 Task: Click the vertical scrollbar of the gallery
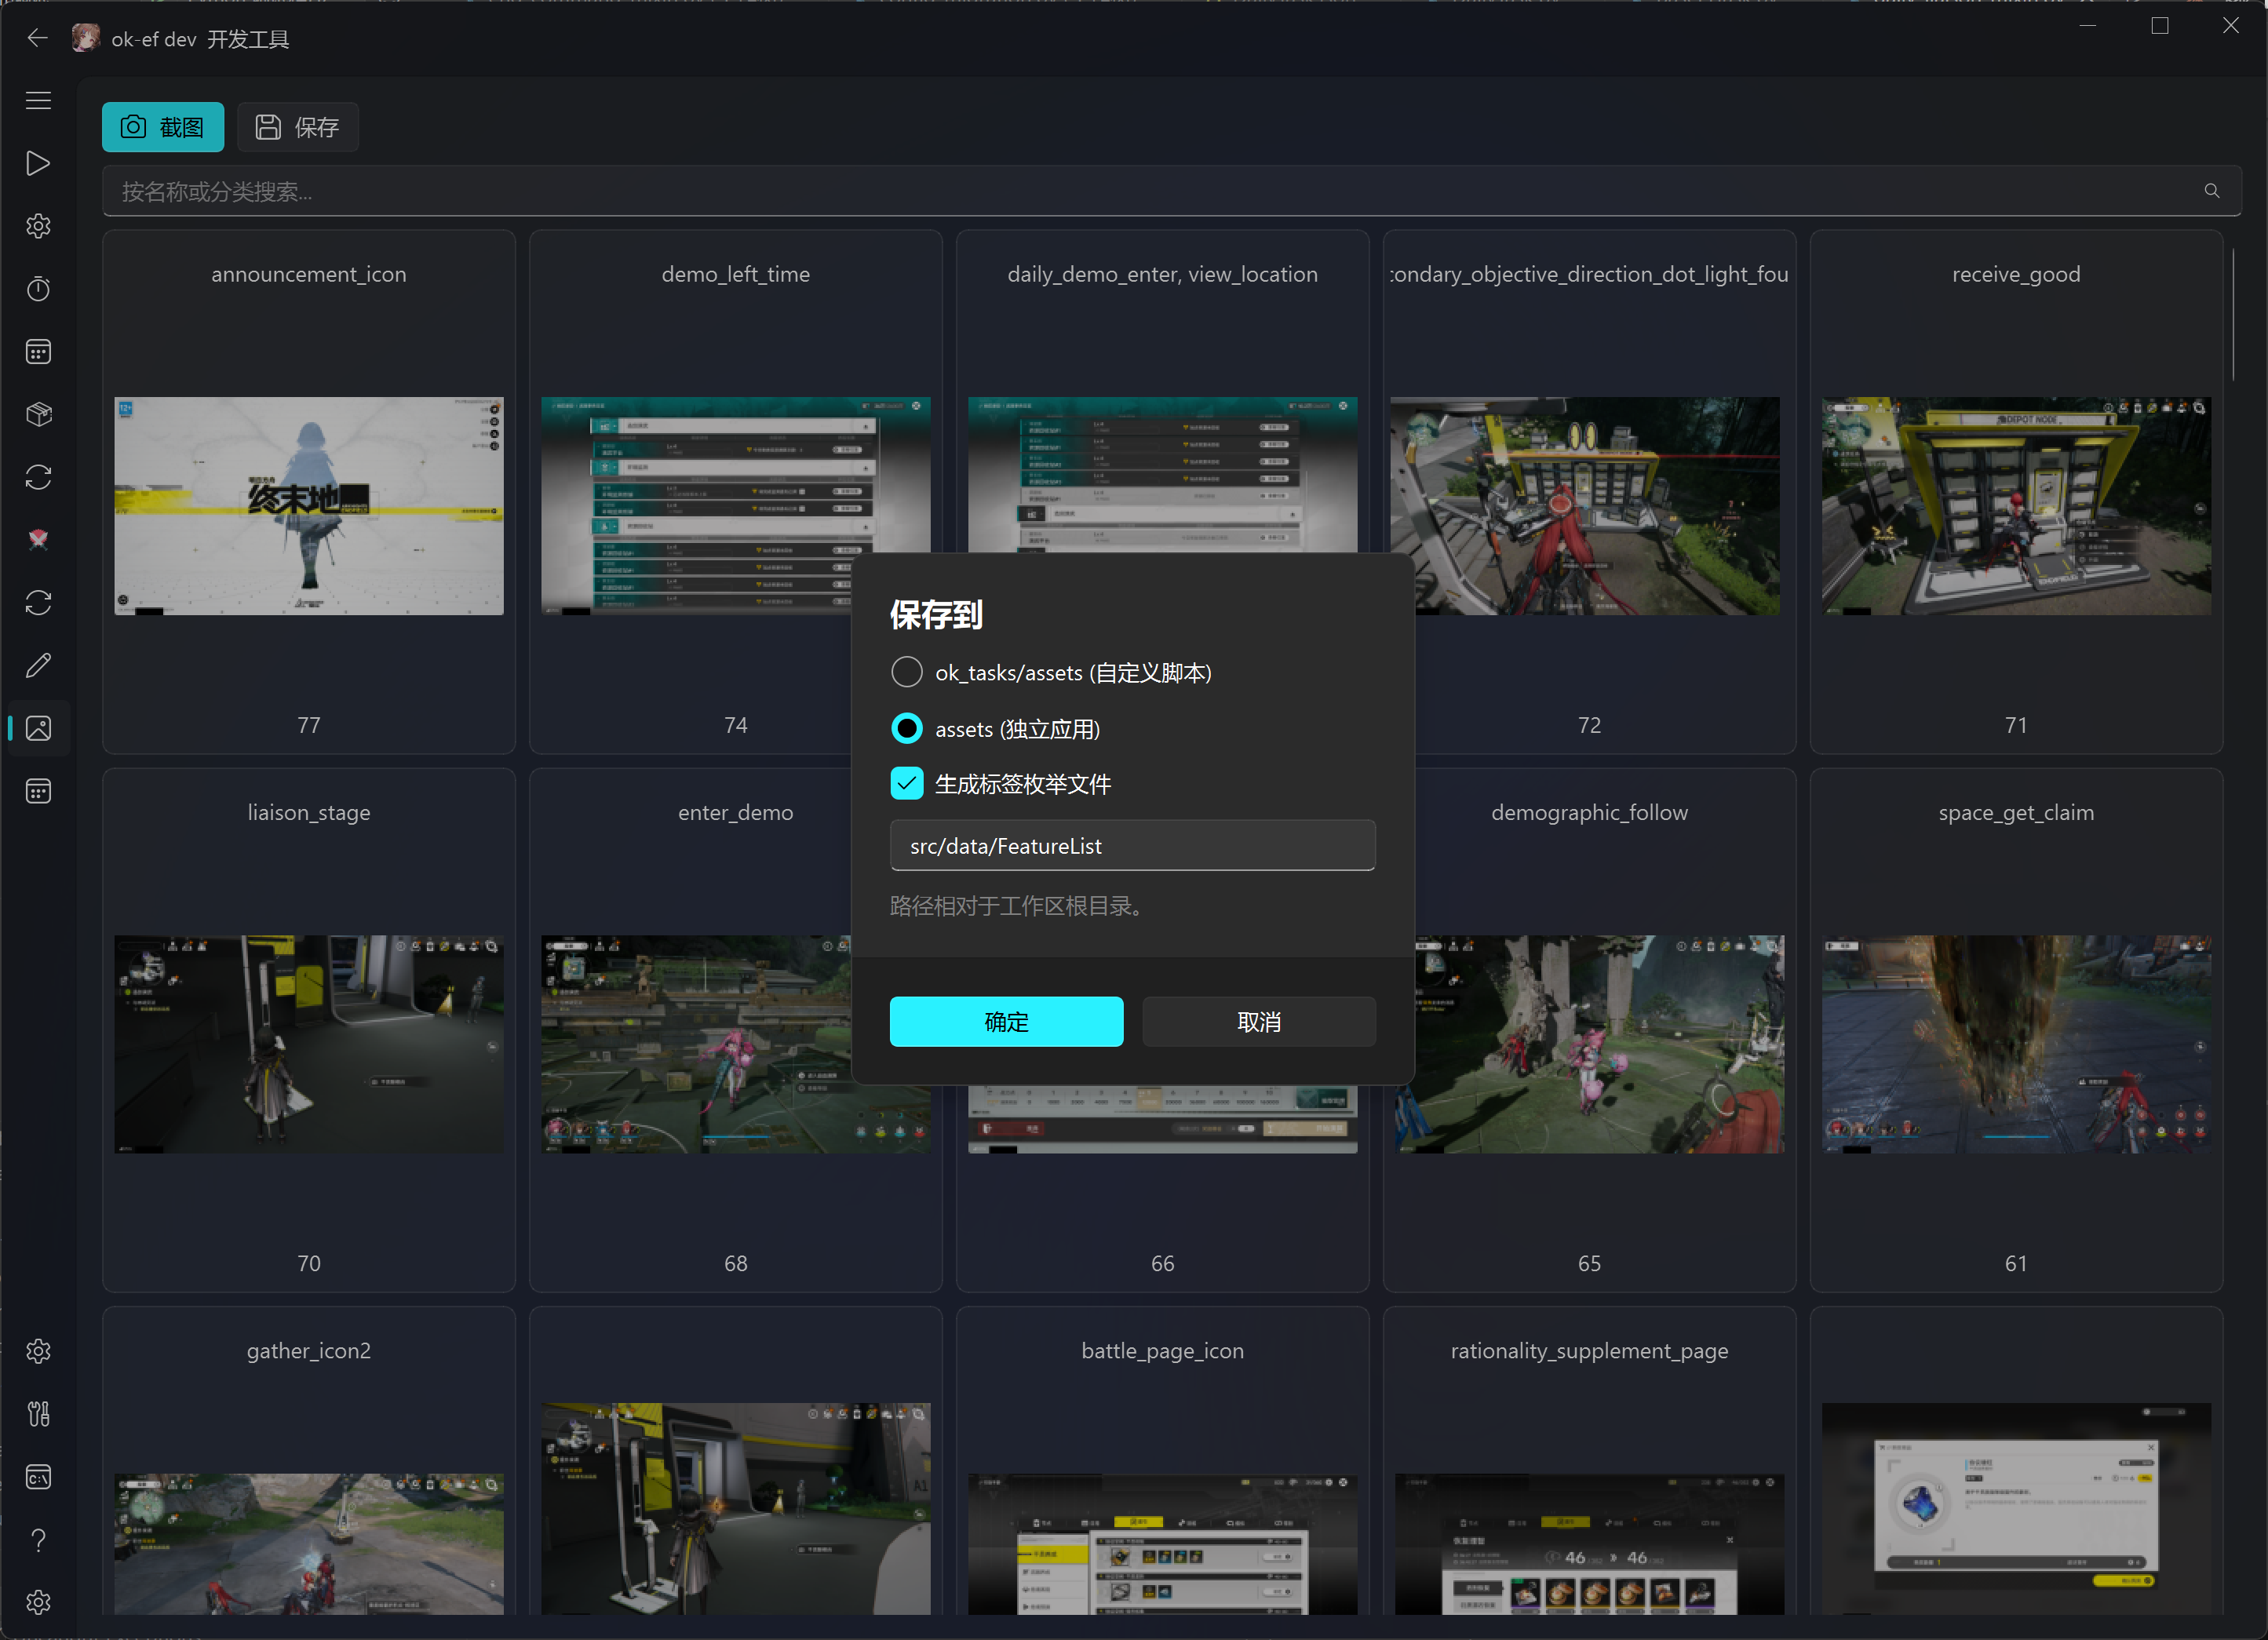2233,314
